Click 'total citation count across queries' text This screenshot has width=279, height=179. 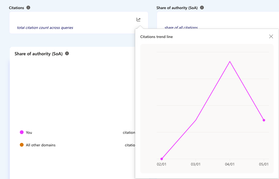coord(45,28)
